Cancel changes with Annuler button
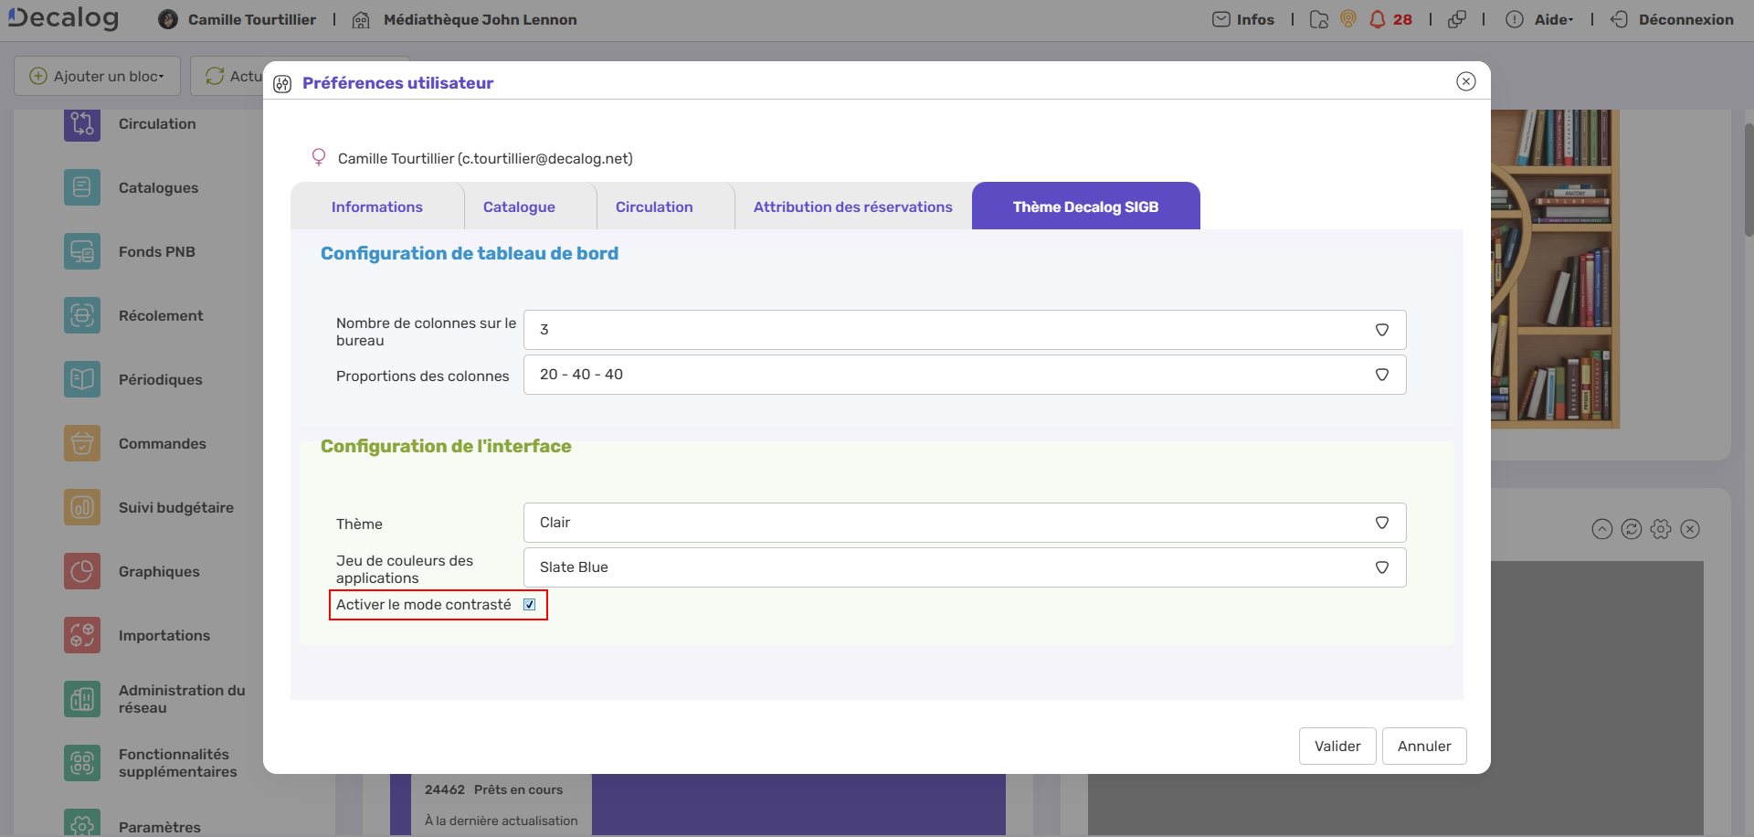Image resolution: width=1754 pixels, height=837 pixels. [x=1423, y=746]
